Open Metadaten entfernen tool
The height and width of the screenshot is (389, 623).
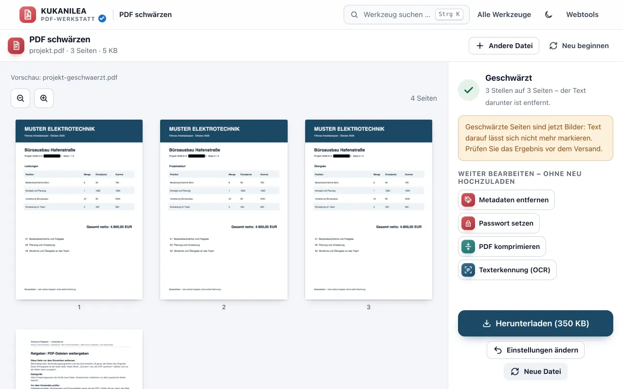506,200
